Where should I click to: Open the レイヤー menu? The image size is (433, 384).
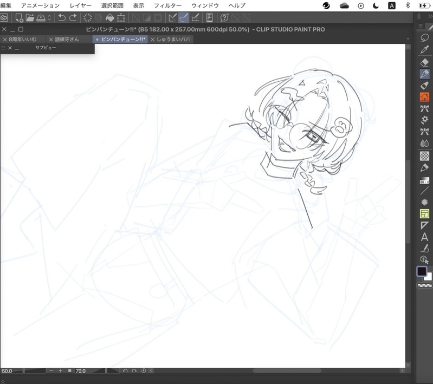pyautogui.click(x=80, y=5)
